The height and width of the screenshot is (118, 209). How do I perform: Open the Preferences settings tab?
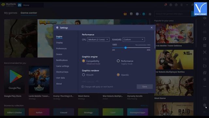pos(61,49)
